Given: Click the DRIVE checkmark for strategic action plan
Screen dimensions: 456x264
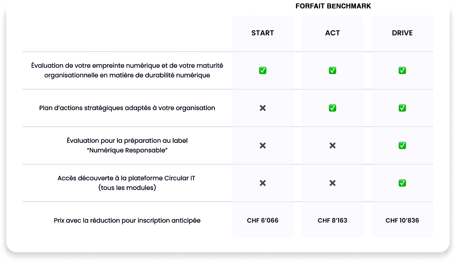Looking at the screenshot, I should [402, 108].
